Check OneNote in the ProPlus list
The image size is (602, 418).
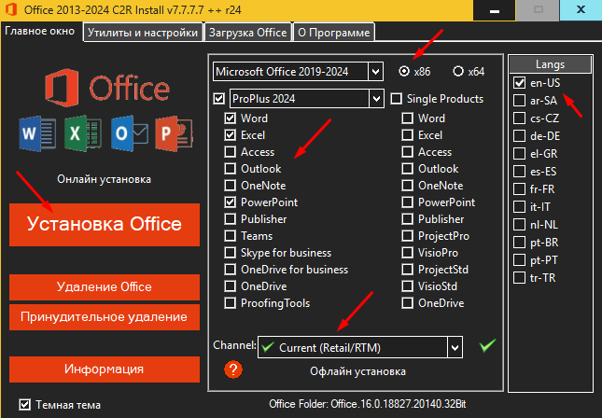[230, 186]
